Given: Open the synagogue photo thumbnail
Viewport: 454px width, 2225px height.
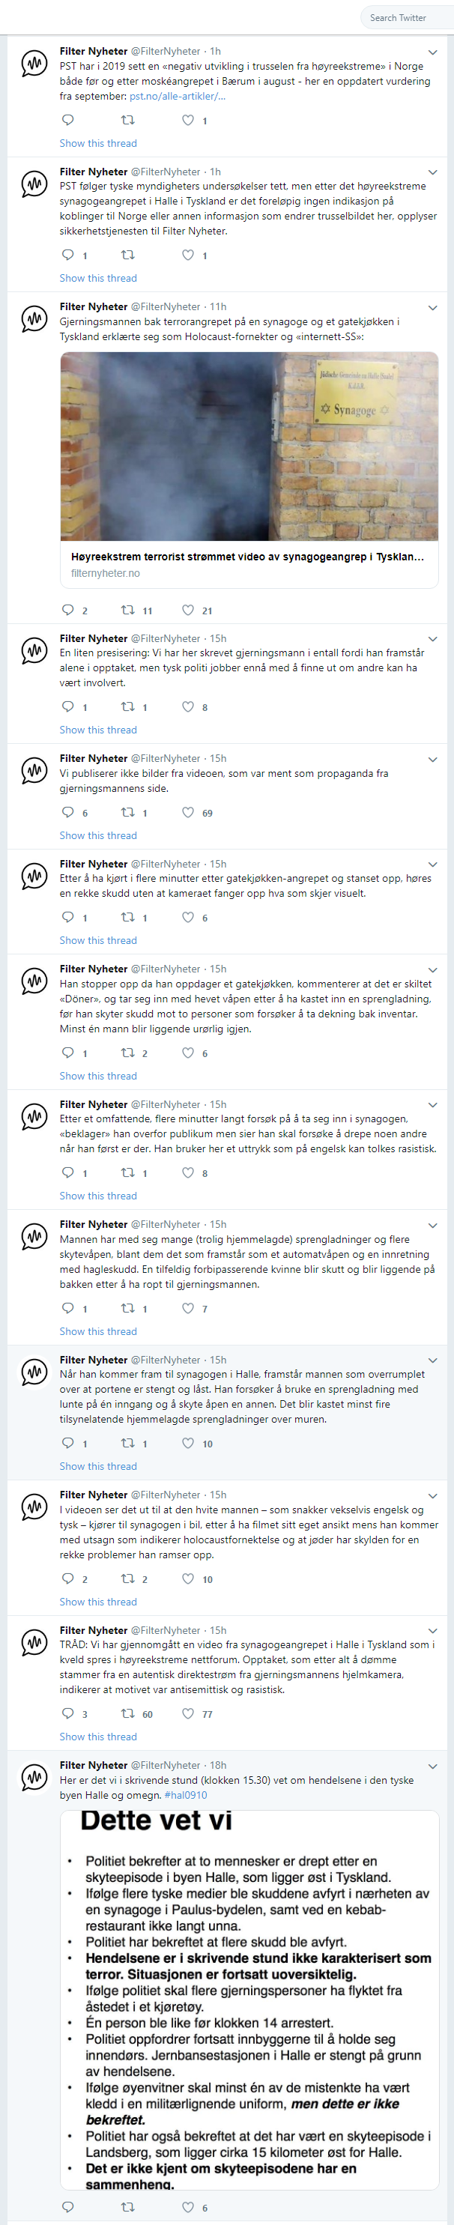Looking at the screenshot, I should 249,446.
